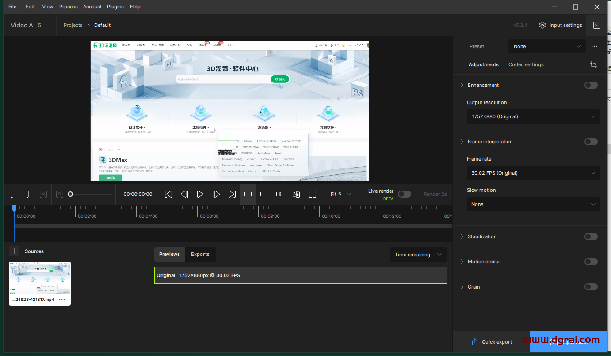Open the Output resolution dropdown
Viewport: 611px width, 356px height.
click(x=533, y=116)
